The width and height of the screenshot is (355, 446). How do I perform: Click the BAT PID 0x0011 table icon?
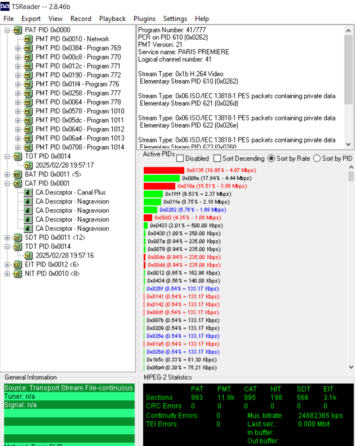click(17, 175)
